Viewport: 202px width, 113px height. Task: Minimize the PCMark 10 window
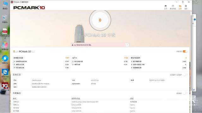[x=177, y=2]
